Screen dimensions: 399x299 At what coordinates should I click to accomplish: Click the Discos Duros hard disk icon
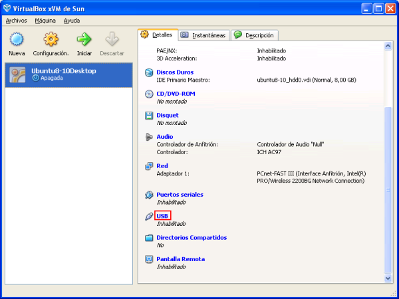pyautogui.click(x=149, y=72)
